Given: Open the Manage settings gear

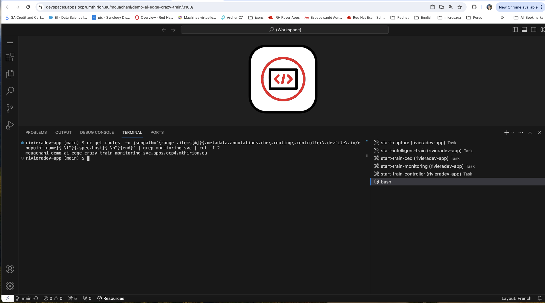Looking at the screenshot, I should 10,286.
